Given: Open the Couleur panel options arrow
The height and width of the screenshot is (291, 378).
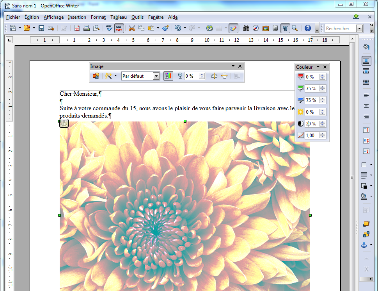Looking at the screenshot, I should coord(318,67).
